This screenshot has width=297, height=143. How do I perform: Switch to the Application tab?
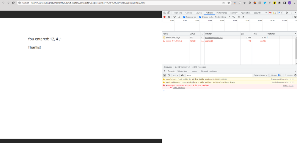click(x=246, y=13)
